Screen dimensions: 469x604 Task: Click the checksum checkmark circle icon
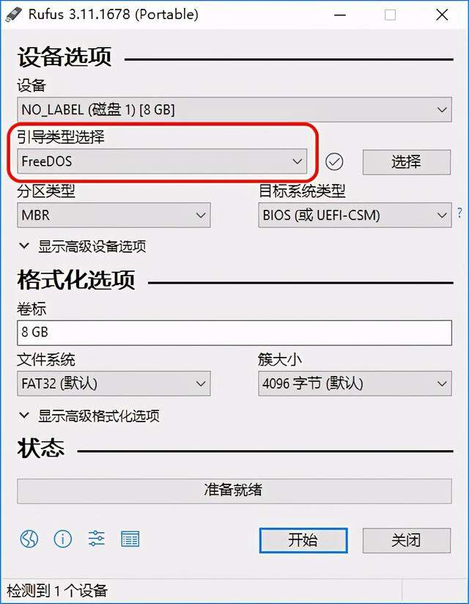pyautogui.click(x=334, y=161)
